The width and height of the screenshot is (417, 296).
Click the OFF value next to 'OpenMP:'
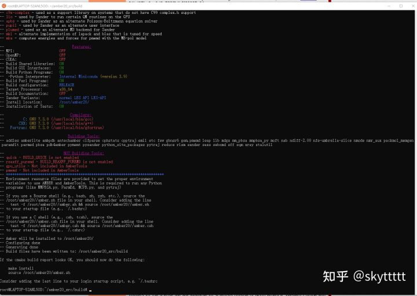[62, 55]
